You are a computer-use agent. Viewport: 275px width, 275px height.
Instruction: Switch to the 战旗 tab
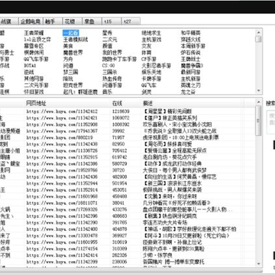(9, 21)
